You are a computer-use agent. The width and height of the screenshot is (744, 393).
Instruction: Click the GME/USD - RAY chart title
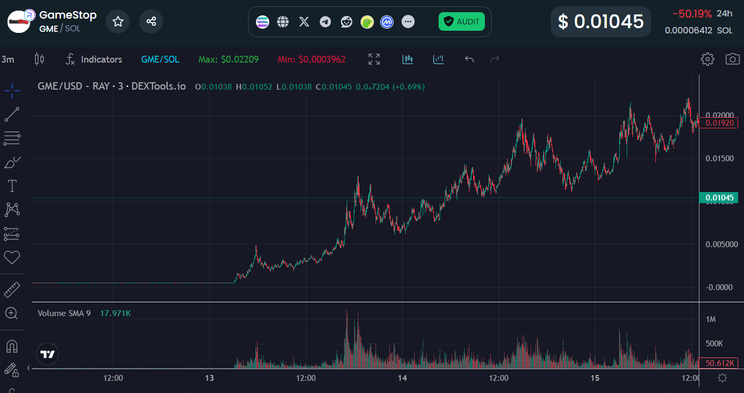tap(112, 86)
